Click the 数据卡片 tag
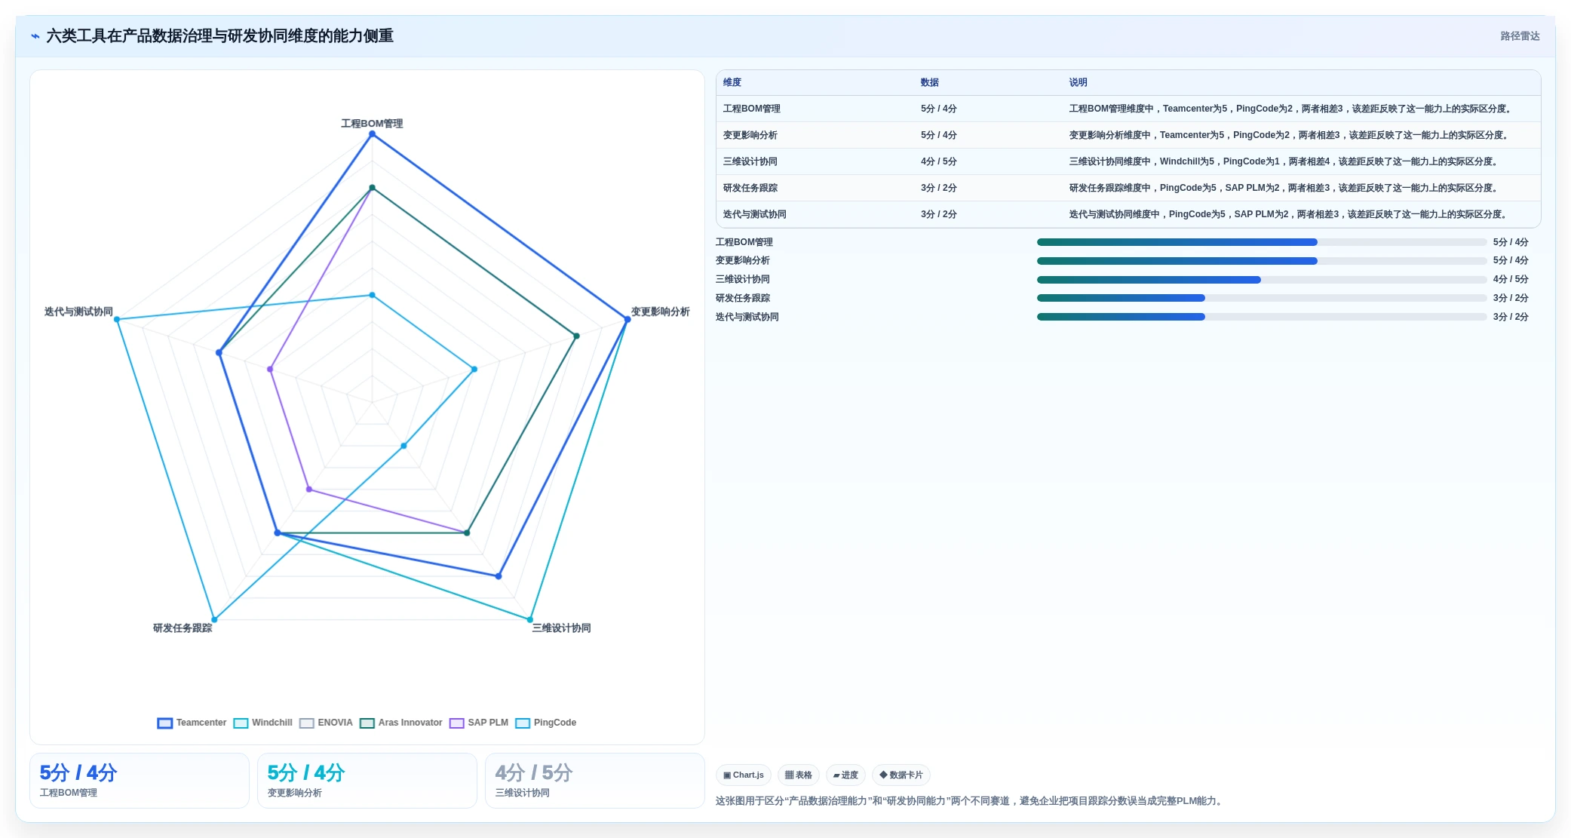Viewport: 1571px width, 838px height. (901, 775)
